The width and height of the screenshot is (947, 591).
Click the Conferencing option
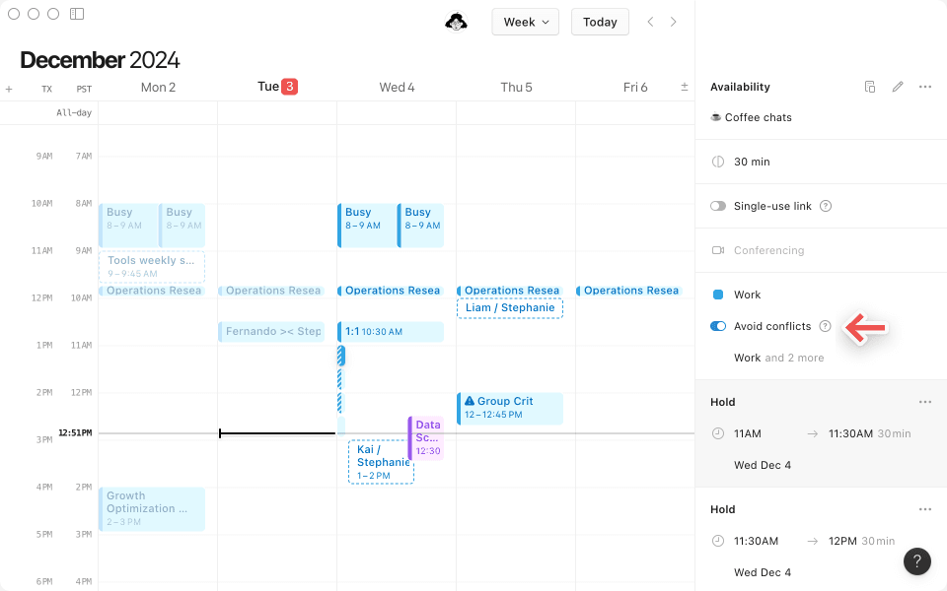coord(768,250)
